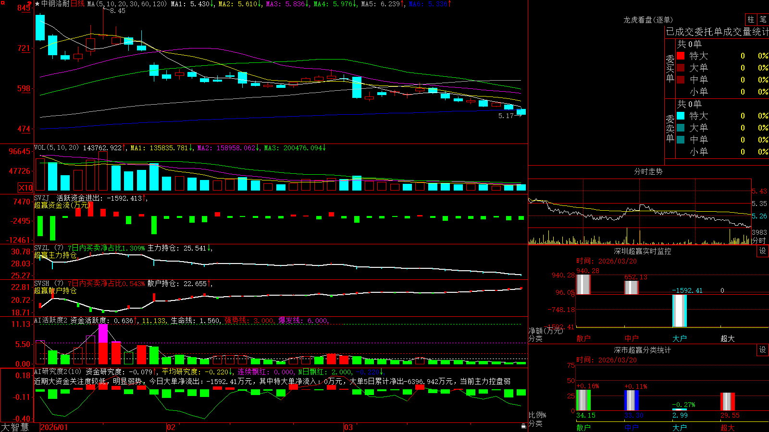Select the 2026/01 timeline marker
The width and height of the screenshot is (769, 432).
[54, 427]
